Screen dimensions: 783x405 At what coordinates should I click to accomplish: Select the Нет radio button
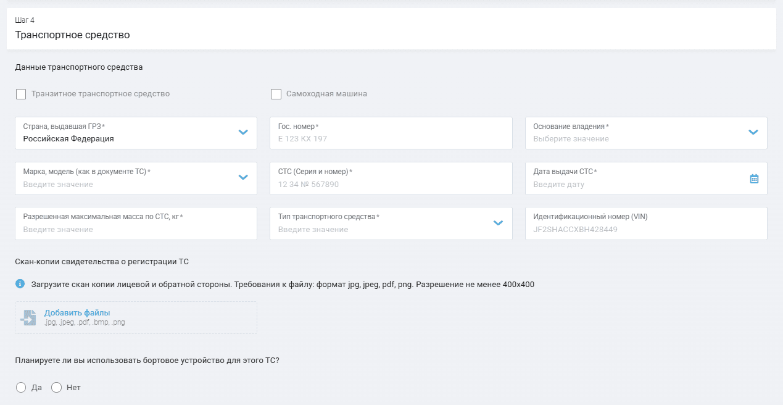click(x=56, y=388)
